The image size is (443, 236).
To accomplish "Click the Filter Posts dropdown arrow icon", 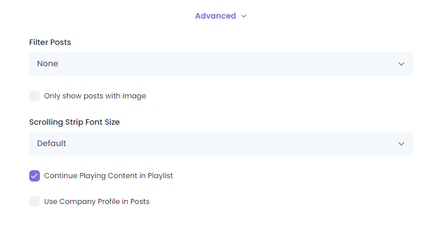I will pos(401,64).
